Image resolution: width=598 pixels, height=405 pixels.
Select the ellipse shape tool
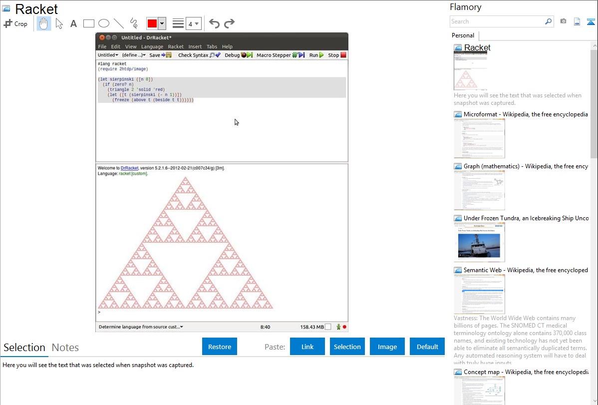[104, 23]
